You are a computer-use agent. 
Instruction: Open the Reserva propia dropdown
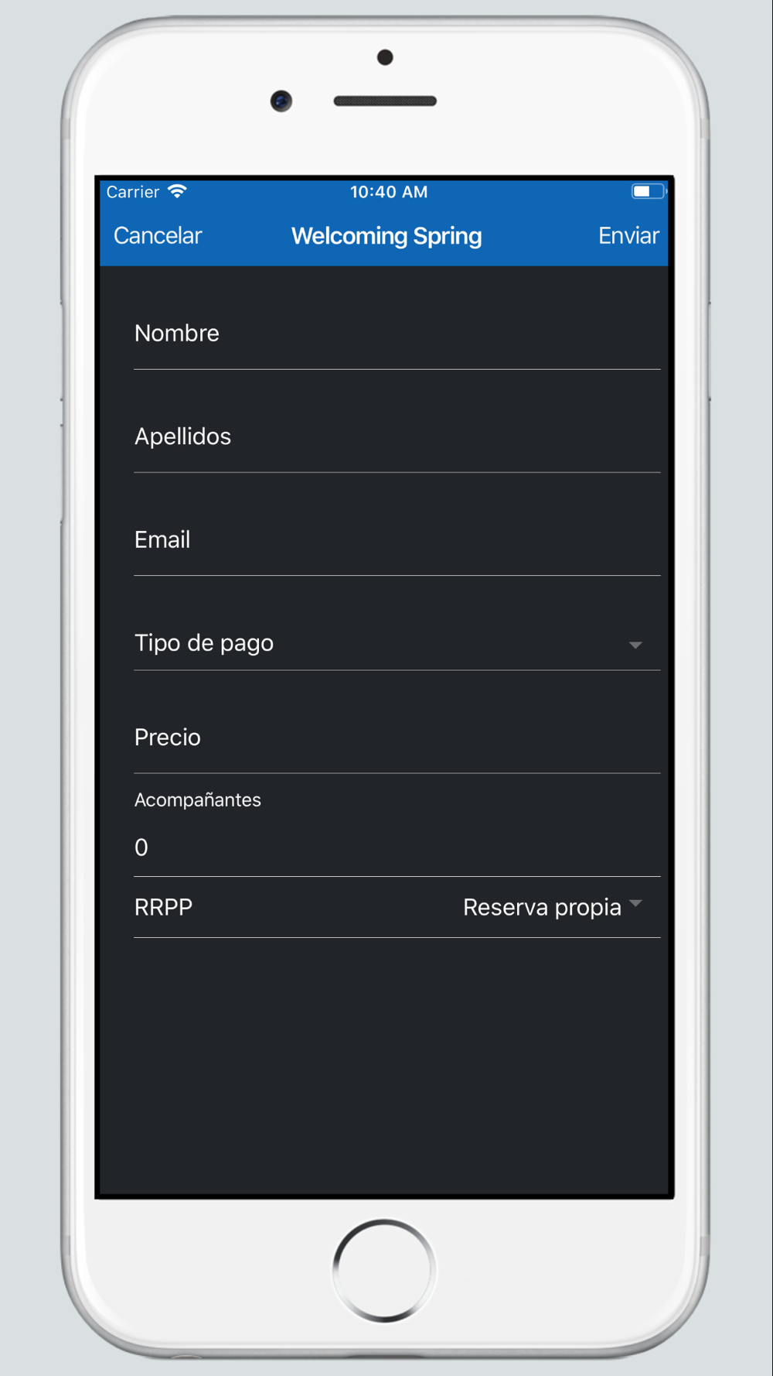pos(553,907)
